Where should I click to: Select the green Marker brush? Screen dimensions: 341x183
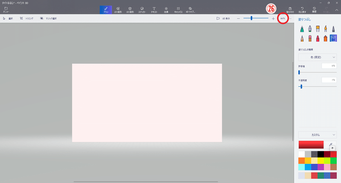pyautogui.click(x=302, y=29)
